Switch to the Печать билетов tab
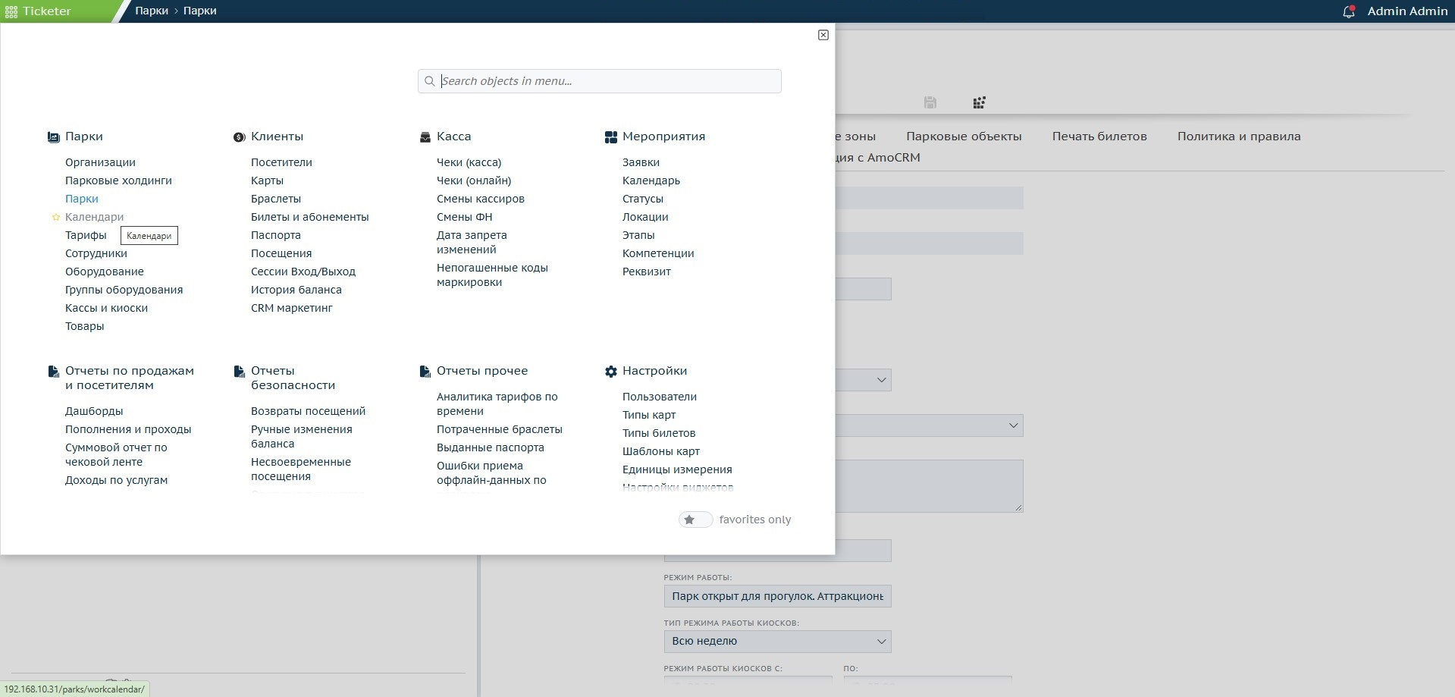The height and width of the screenshot is (697, 1455). tap(1099, 137)
